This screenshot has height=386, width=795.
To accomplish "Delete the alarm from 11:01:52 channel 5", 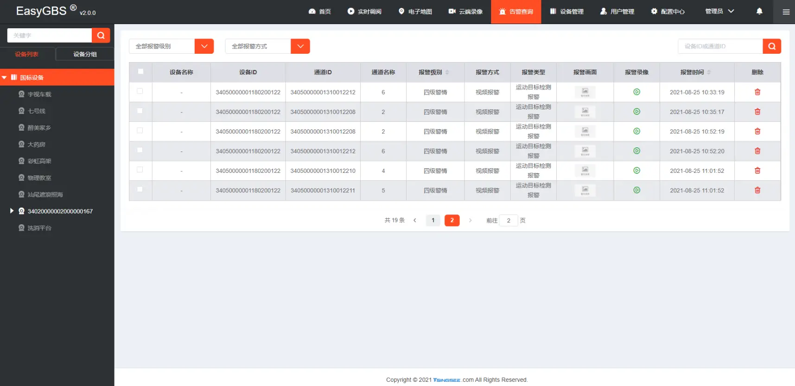I will (x=757, y=190).
